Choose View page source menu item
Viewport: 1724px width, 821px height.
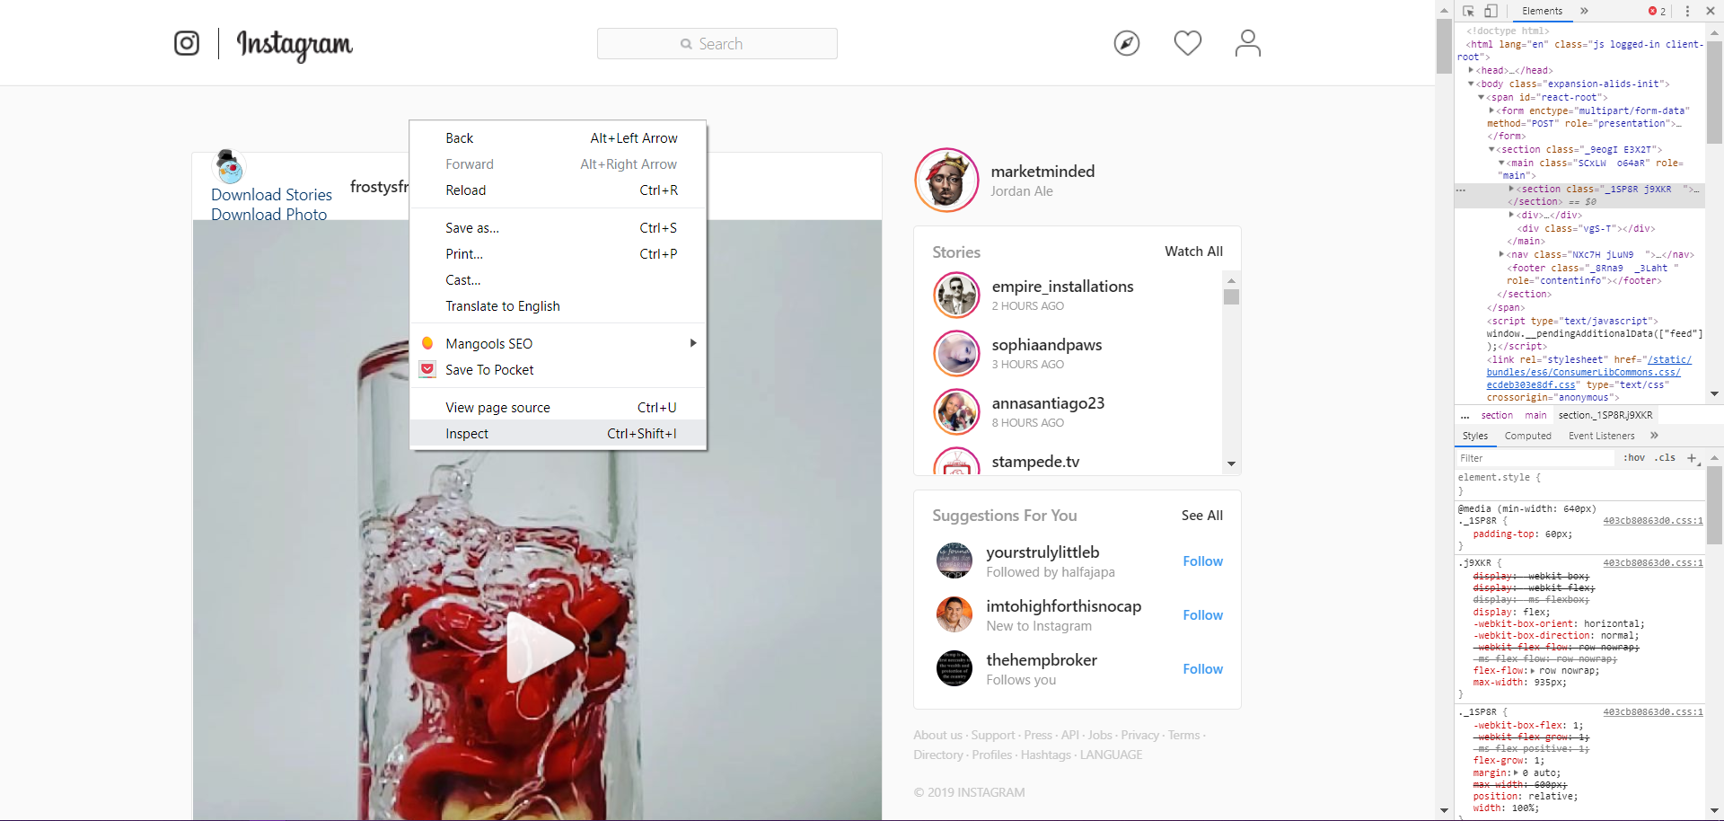558,408
